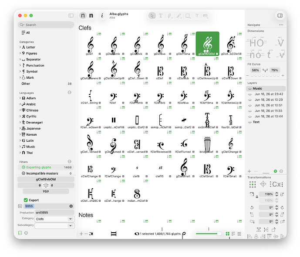The height and width of the screenshot is (257, 300).
Task: Toggle eye of layer Jun 18, 26 at 11:33
Action: click(x=249, y=111)
